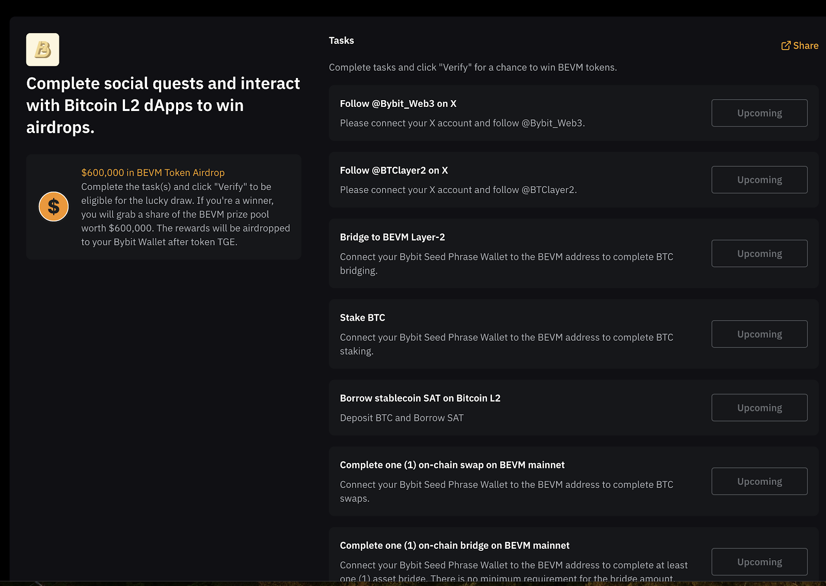826x586 pixels.
Task: Click 'Deposit BTC and Borrow SAT' description
Action: pos(402,418)
